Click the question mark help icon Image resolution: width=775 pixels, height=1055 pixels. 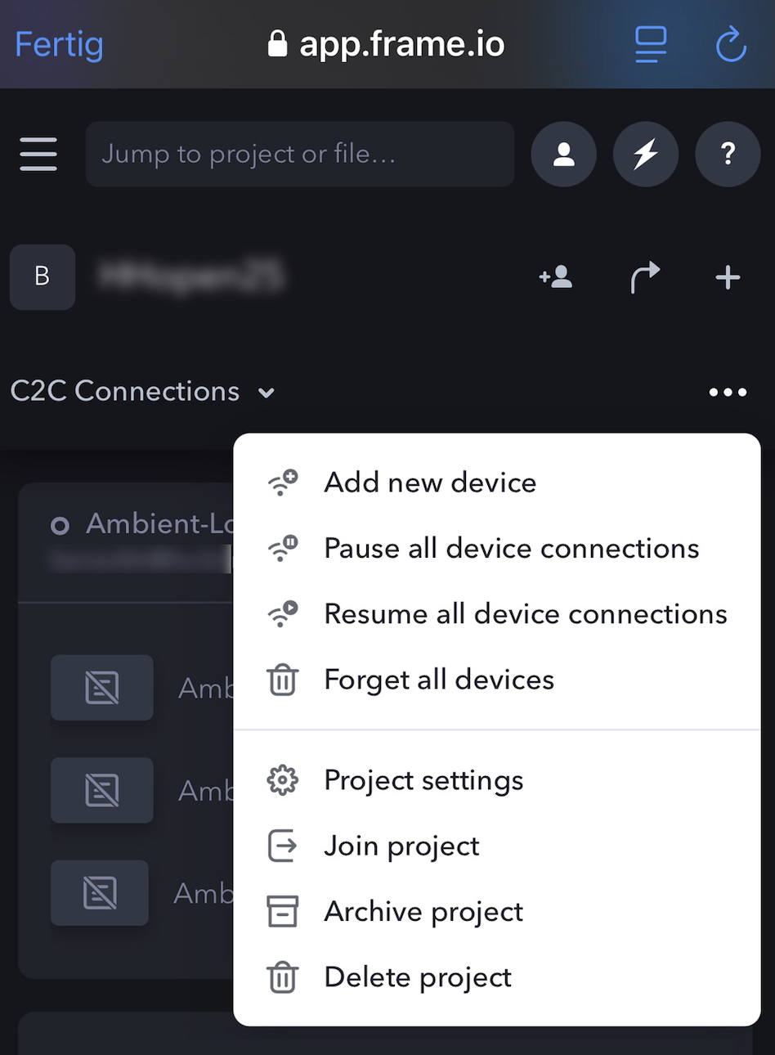coord(728,154)
